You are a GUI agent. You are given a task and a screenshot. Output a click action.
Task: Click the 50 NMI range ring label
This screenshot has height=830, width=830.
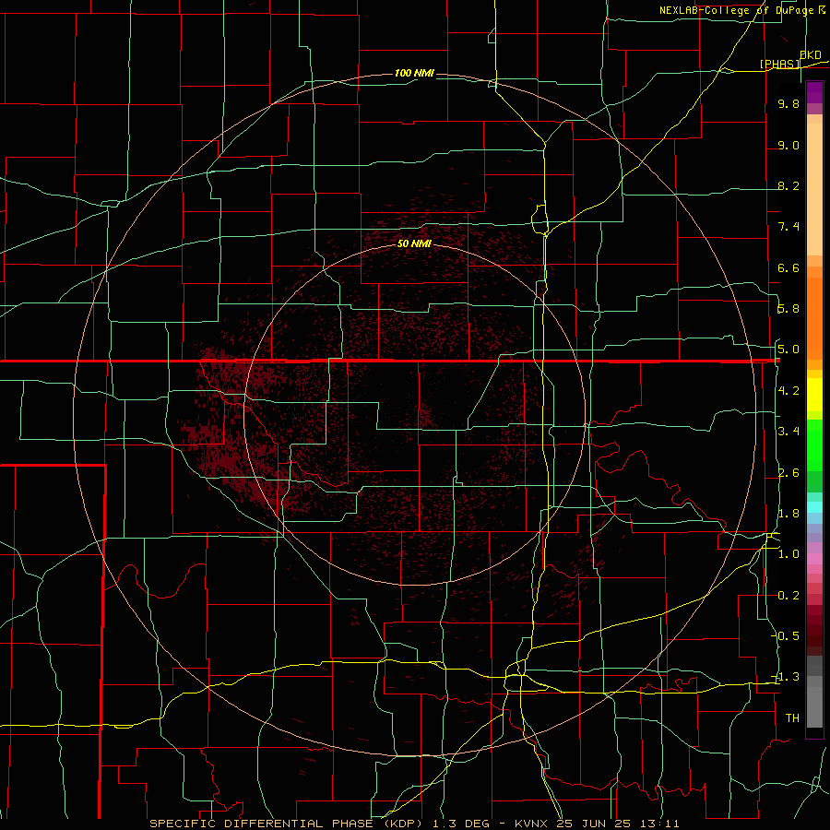click(x=414, y=243)
